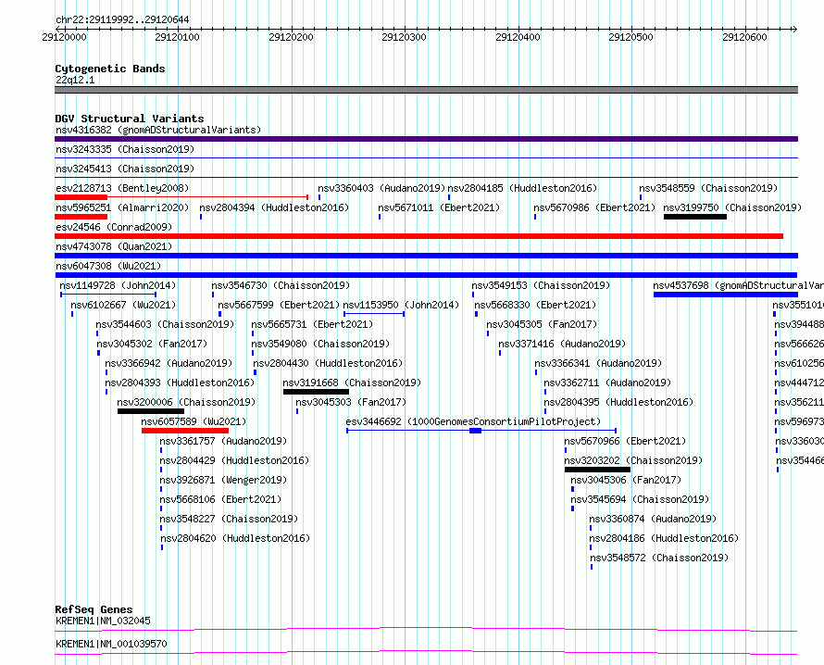Select the nsv3926871 (Wenger2019) label
The image size is (824, 665).
coord(223,480)
